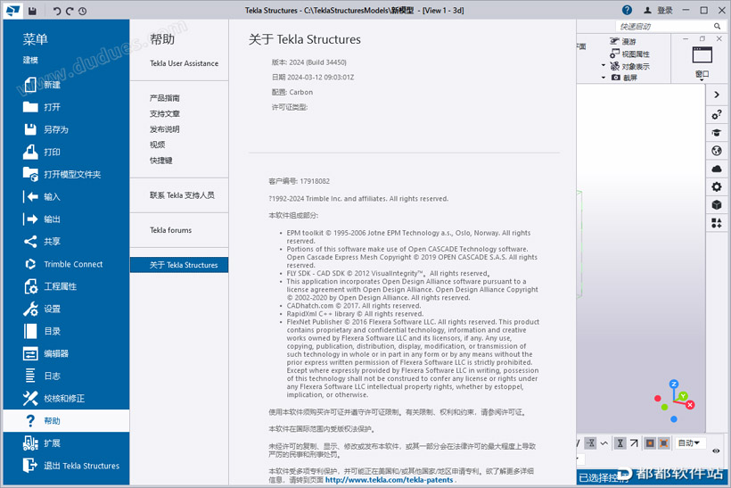731x488 pixels.
Task: Toggle orange corner handles selection switch
Action: point(664,443)
